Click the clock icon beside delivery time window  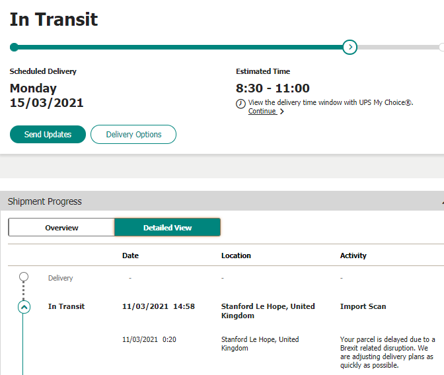(240, 104)
